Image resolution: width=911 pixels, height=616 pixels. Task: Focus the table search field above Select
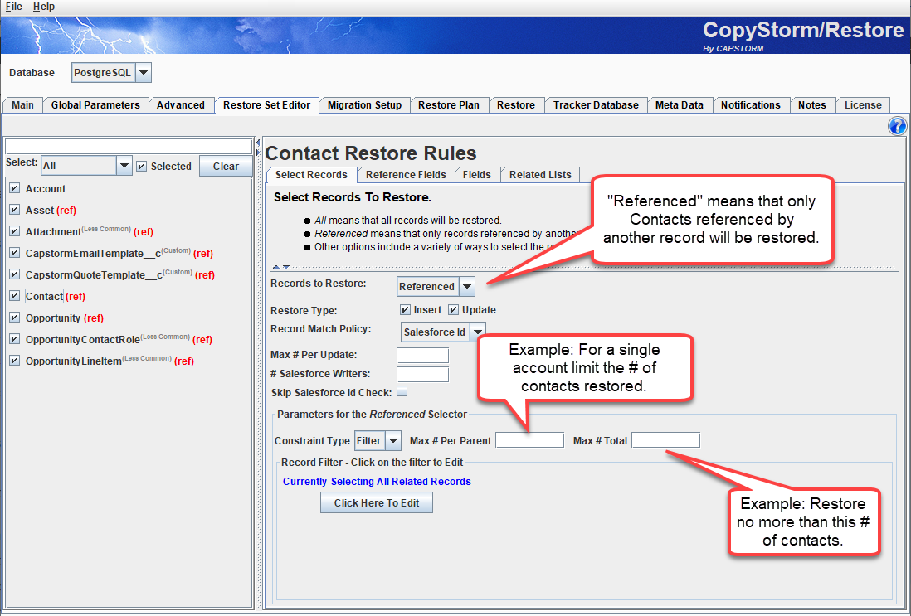pyautogui.click(x=129, y=146)
